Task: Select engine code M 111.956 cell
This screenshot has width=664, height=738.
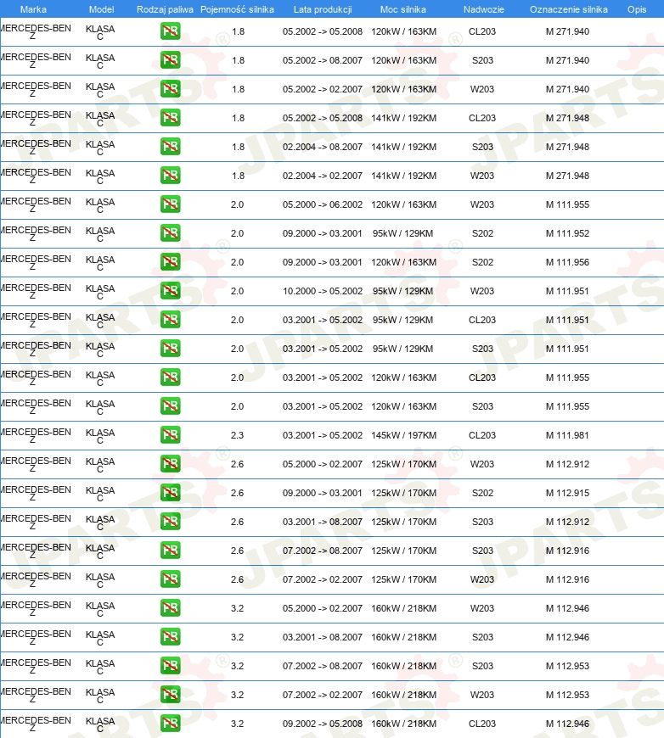Action: pos(567,262)
